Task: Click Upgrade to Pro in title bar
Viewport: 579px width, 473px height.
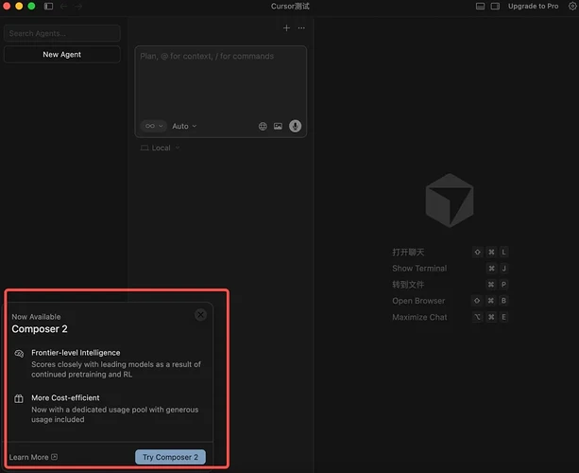Action: tap(533, 6)
